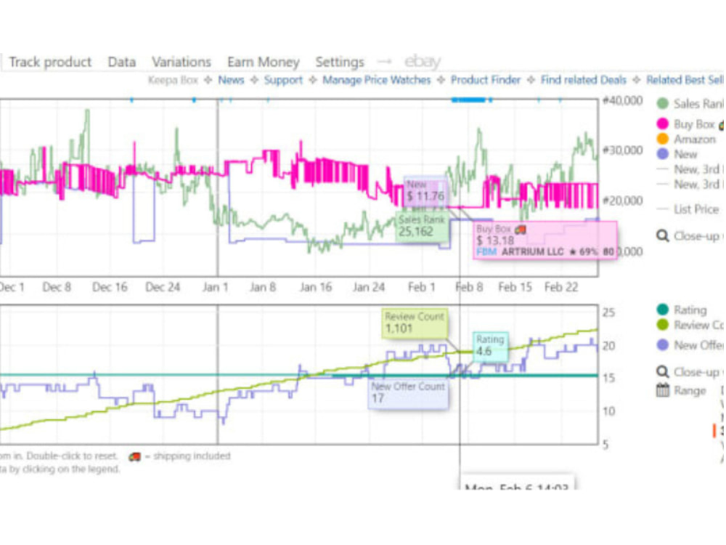Click the ARTRIUM LLC seller name
726x545 pixels.
click(x=532, y=251)
